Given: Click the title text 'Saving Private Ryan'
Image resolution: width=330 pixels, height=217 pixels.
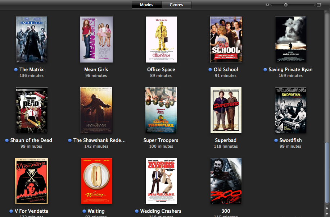Looking at the screenshot, I should pos(290,70).
